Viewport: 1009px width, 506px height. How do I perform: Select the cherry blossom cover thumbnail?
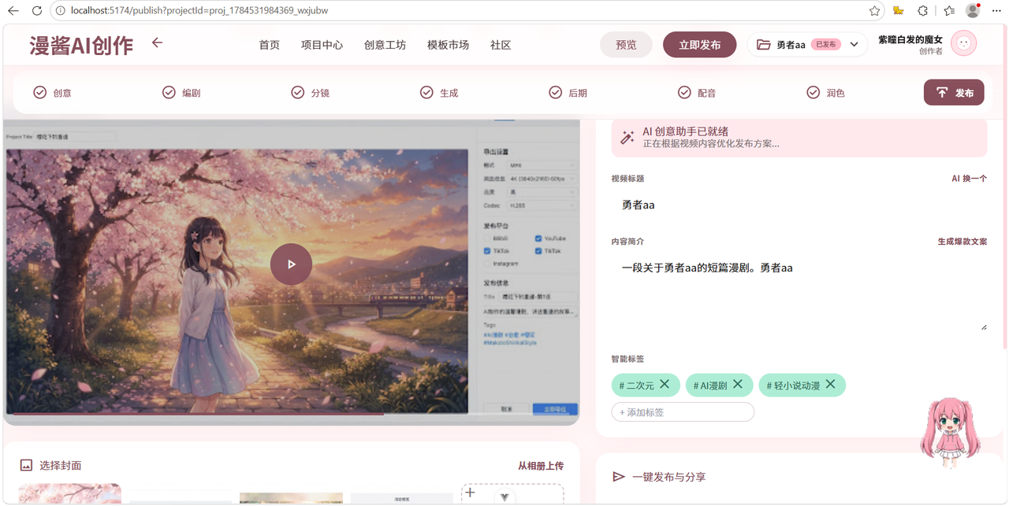point(70,494)
